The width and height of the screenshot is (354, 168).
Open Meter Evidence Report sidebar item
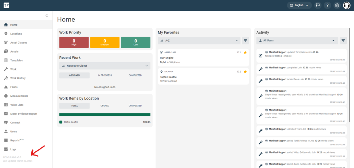[x=26, y=114]
